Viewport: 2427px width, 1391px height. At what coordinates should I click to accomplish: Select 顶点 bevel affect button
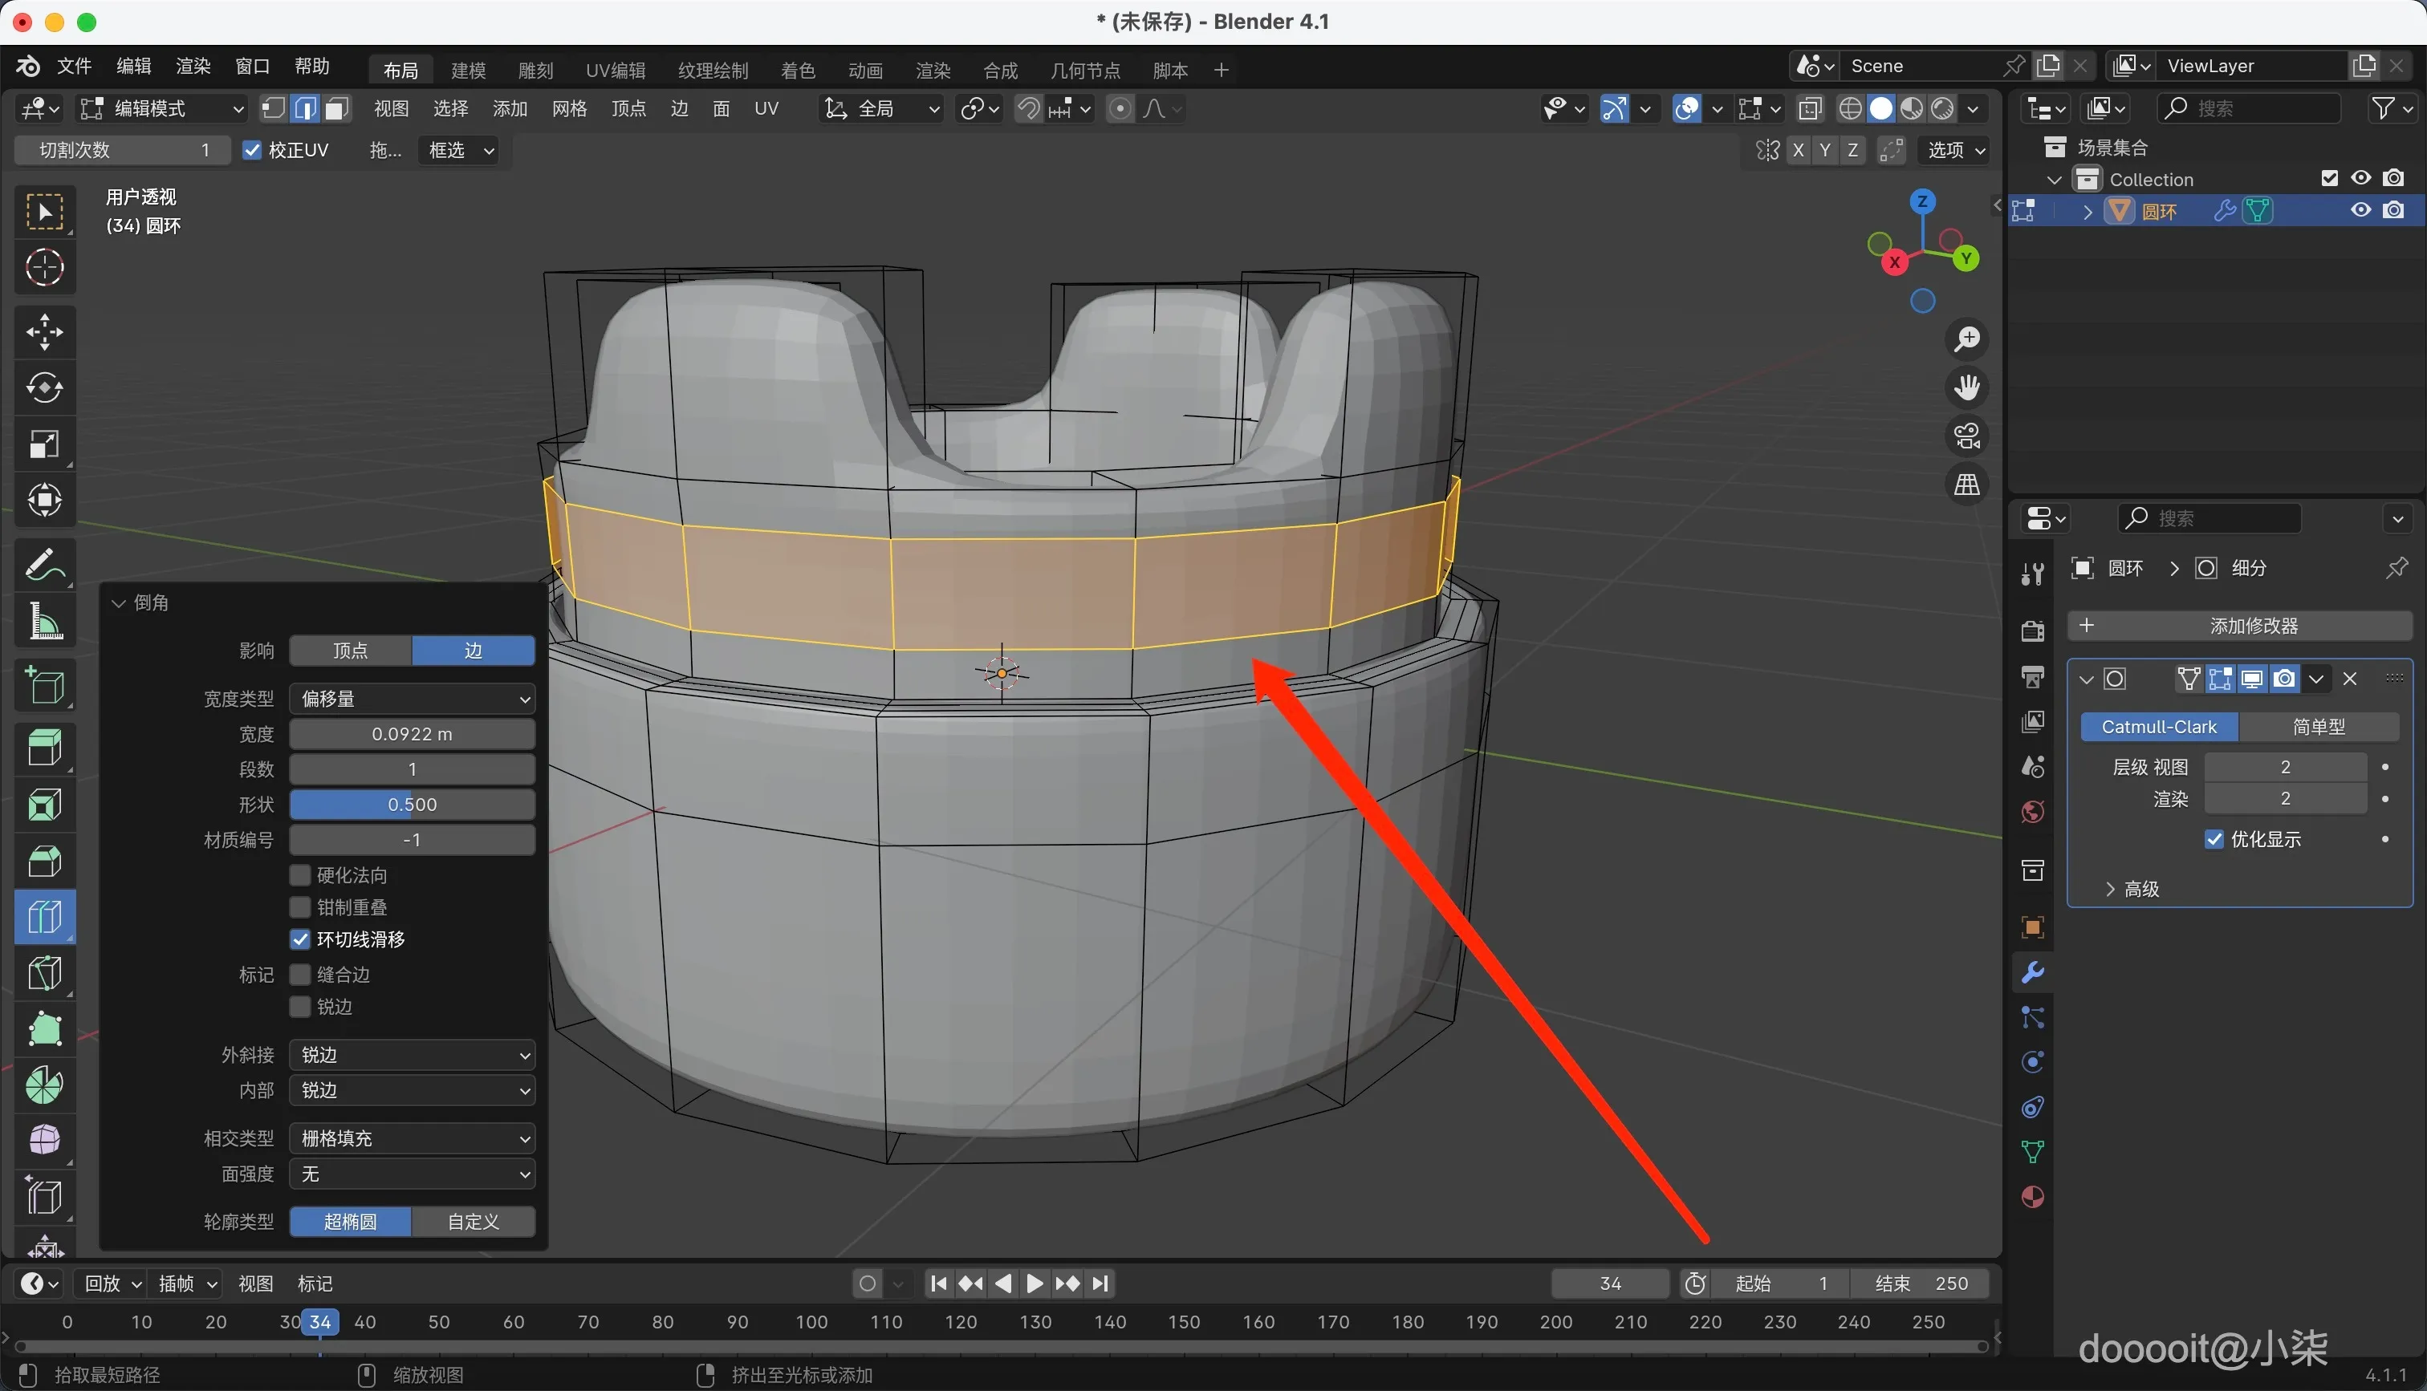[351, 651]
